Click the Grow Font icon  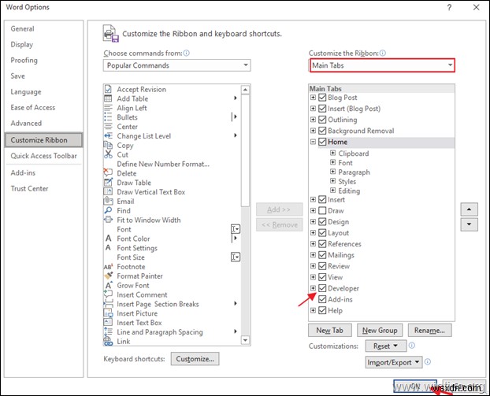coord(108,285)
